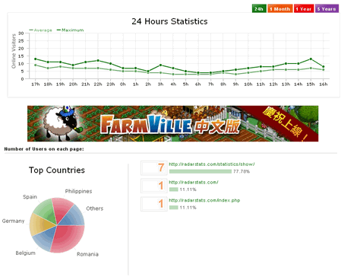
Task: Toggle the Maximum series in legend
Action: point(70,30)
